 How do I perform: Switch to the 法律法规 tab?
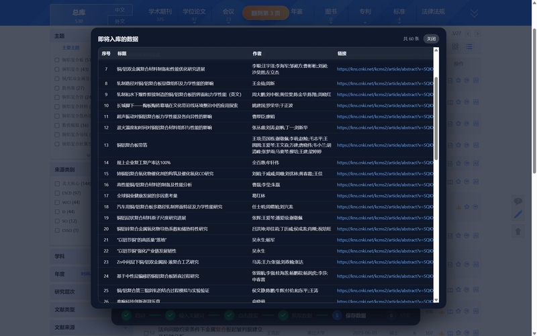(433, 11)
